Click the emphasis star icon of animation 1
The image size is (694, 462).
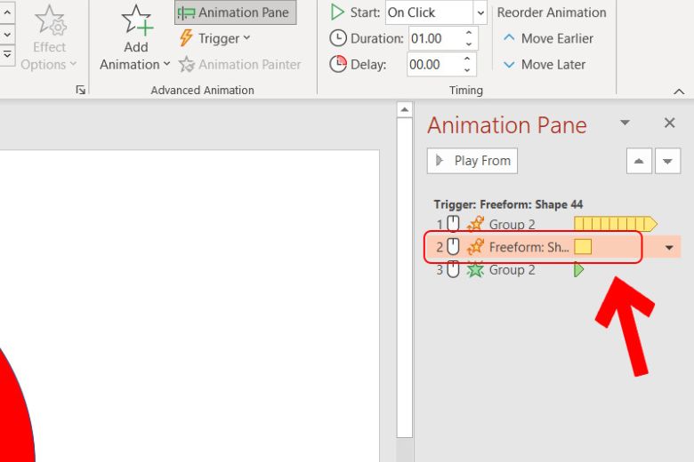click(475, 224)
